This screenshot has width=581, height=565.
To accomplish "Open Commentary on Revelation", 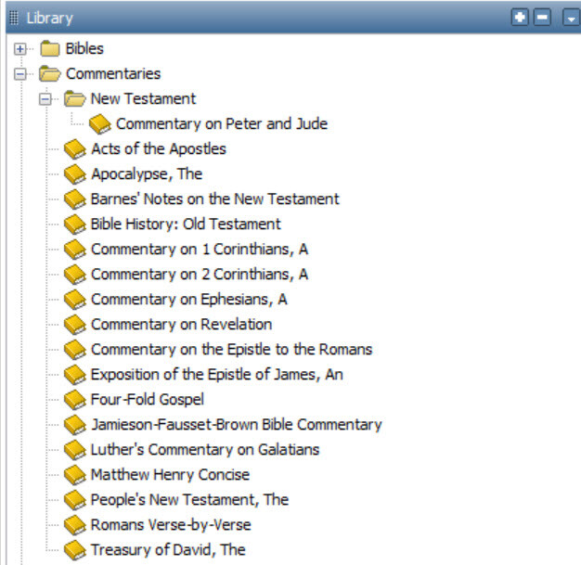I will coord(182,324).
